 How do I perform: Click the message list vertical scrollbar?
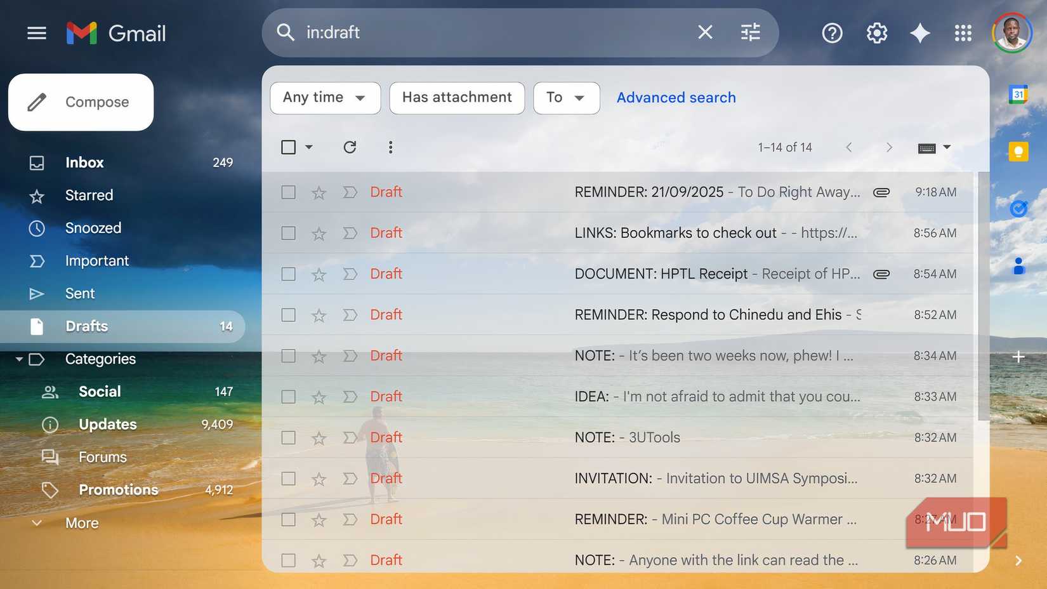pos(984,296)
